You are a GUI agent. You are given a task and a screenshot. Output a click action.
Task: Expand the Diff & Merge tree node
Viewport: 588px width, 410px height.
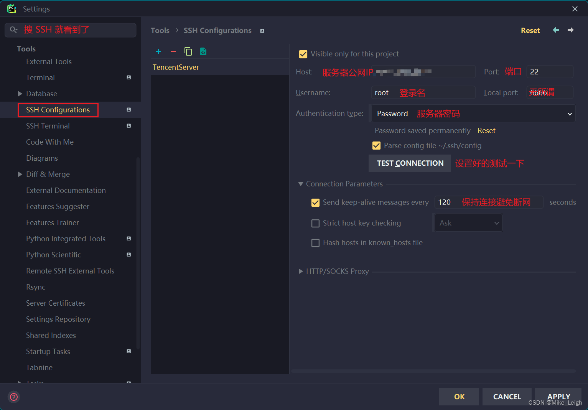(x=20, y=174)
